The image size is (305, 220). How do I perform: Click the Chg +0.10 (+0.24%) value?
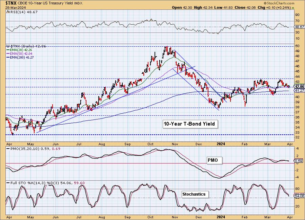coord(274,7)
